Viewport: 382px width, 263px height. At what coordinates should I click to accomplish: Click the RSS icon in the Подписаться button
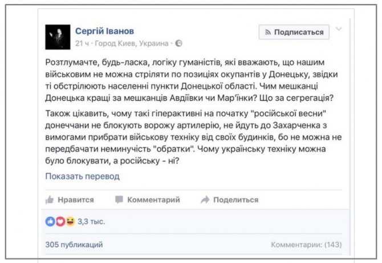268,32
